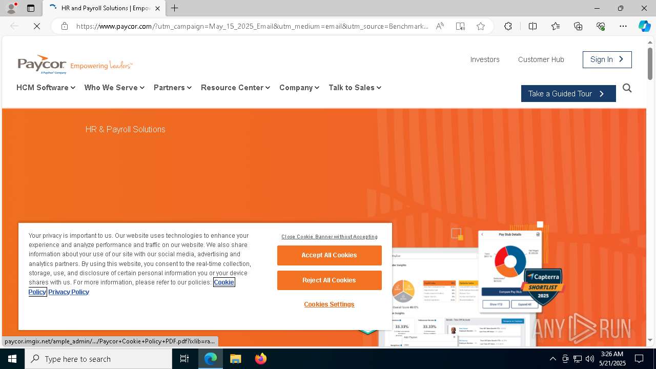Expand Company menu

point(299,88)
